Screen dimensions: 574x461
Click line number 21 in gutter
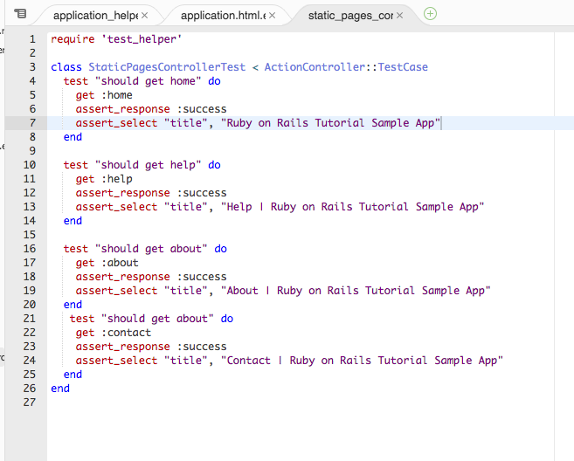tap(30, 319)
